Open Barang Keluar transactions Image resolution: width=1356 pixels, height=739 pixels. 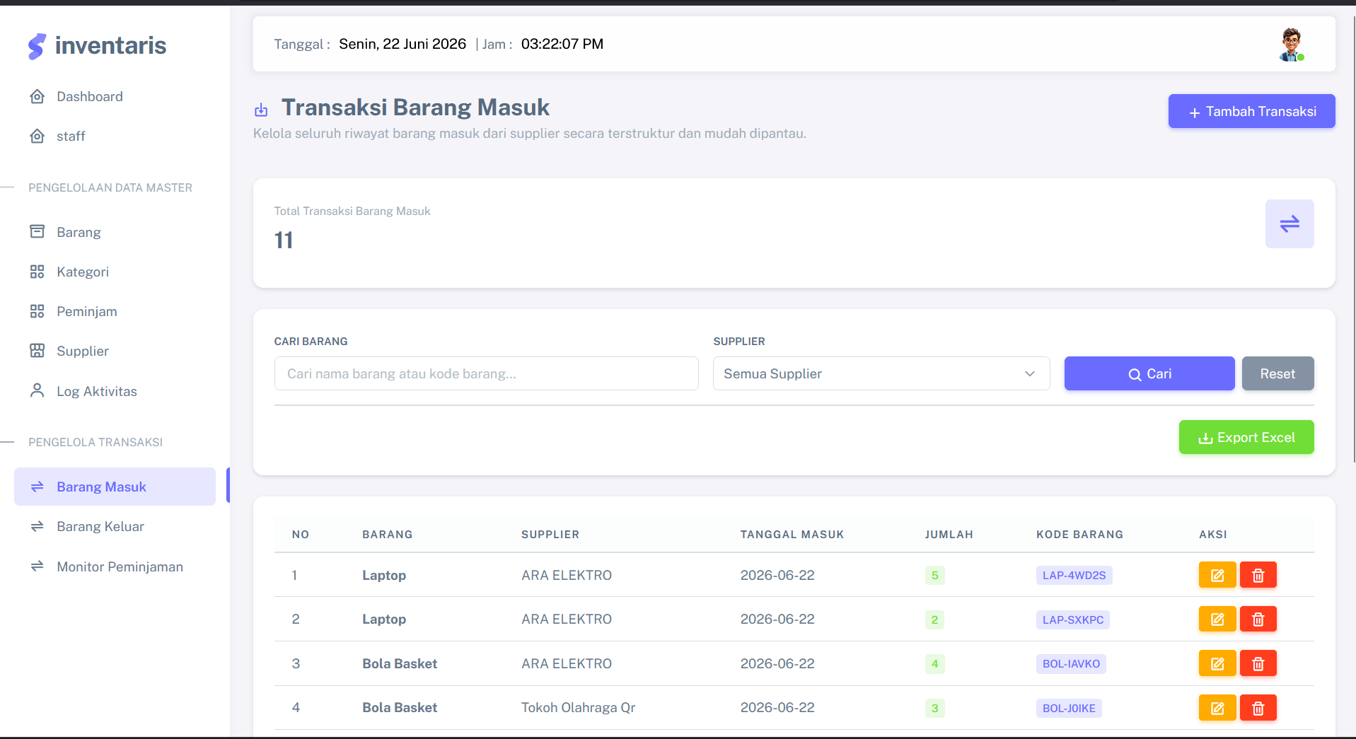(115, 526)
